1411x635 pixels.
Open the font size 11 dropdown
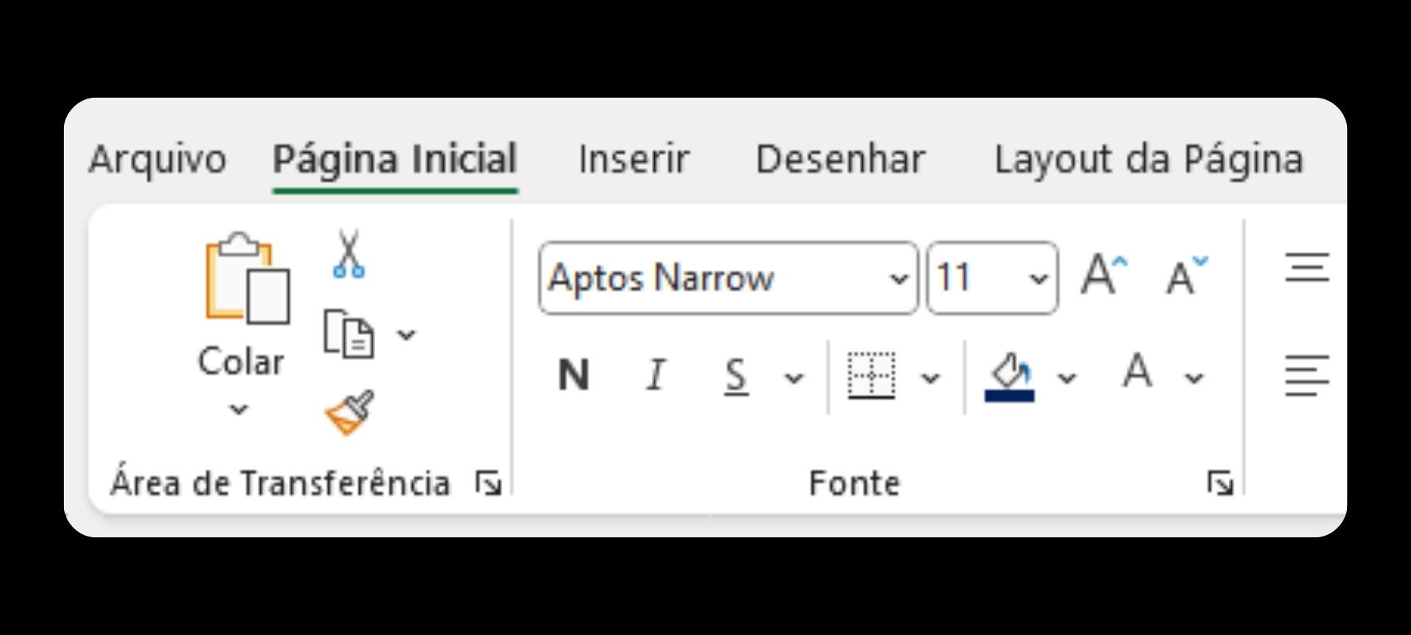[1038, 279]
